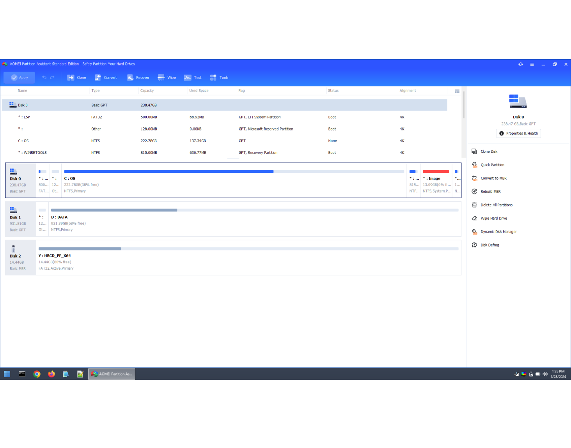Click the Quick Partition icon
This screenshot has height=448, width=571.
coord(474,165)
